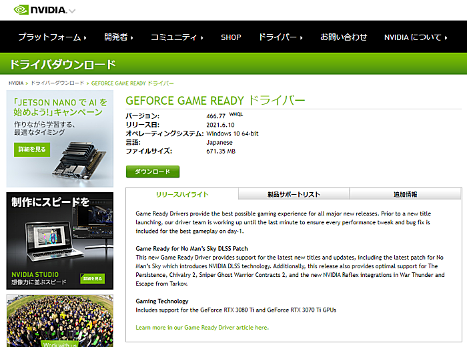Viewport: 467px width, 347px height.
Task: Open the Jetson Nano board image
Action: tap(79, 160)
